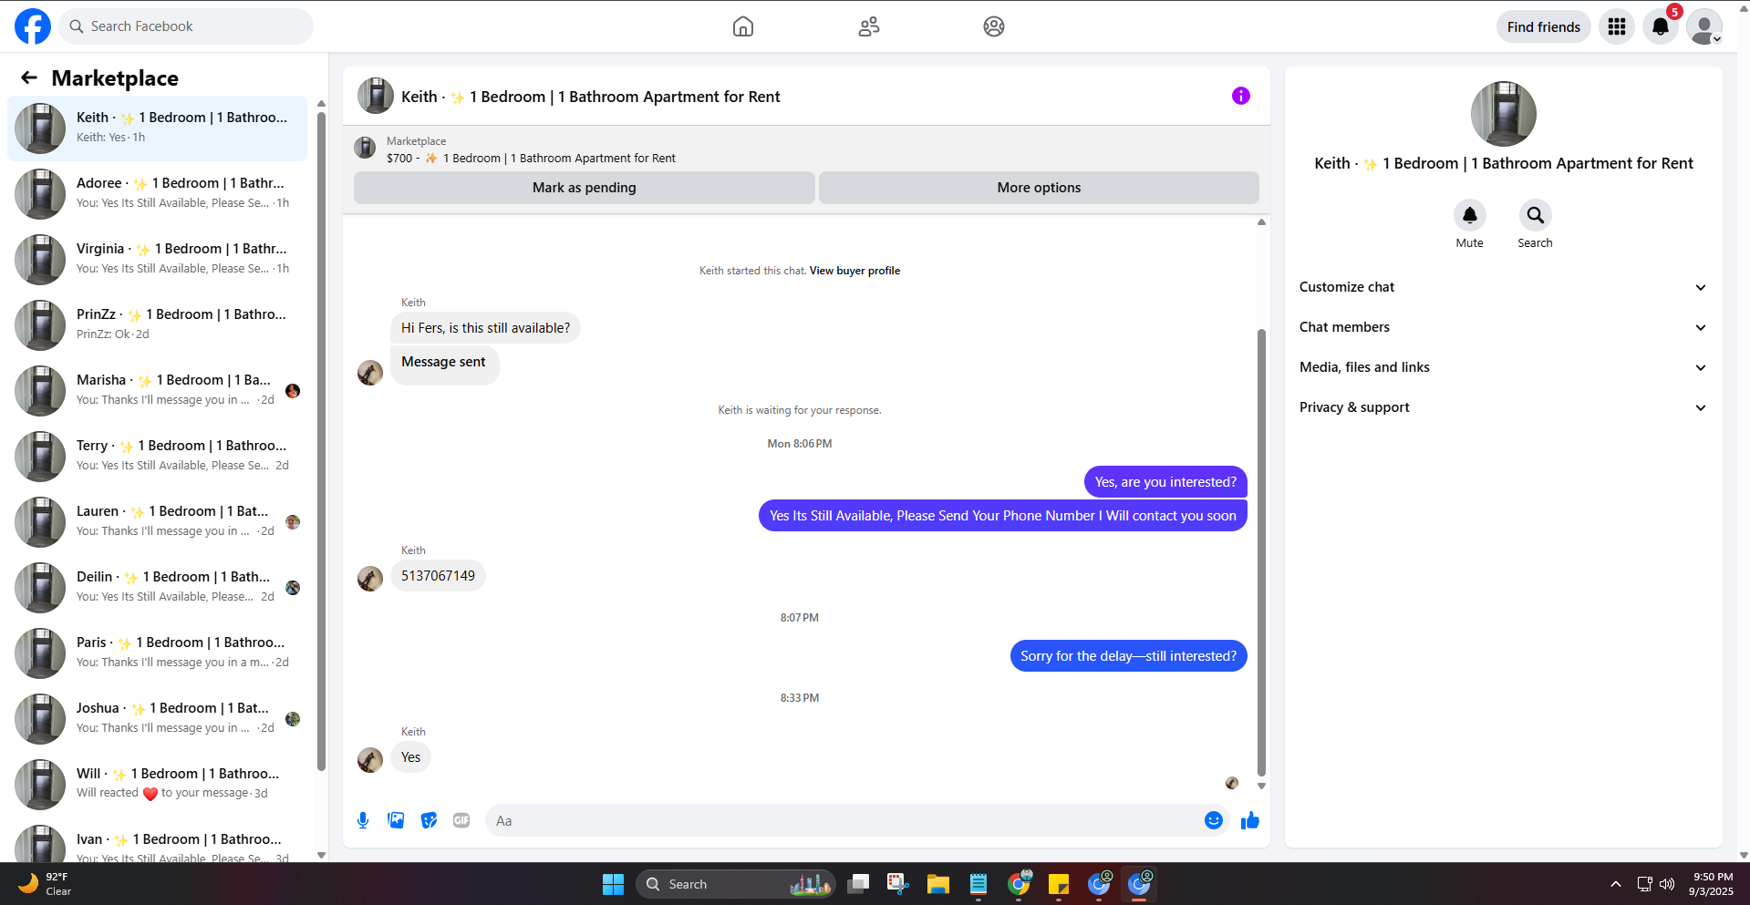Open the account profile menu
1750x905 pixels.
point(1704,26)
